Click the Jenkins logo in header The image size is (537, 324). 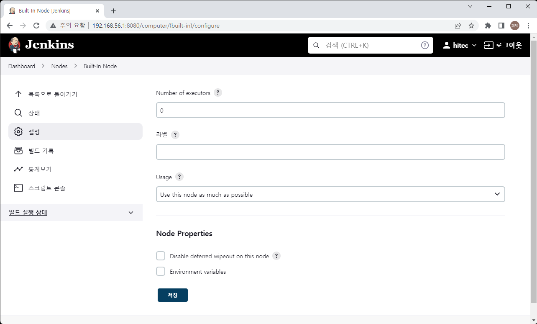pos(41,45)
